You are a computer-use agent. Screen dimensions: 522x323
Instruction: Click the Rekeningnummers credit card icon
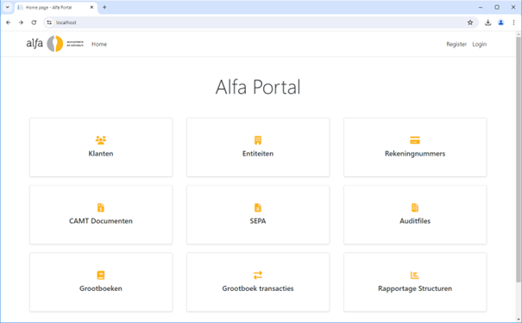tap(415, 140)
